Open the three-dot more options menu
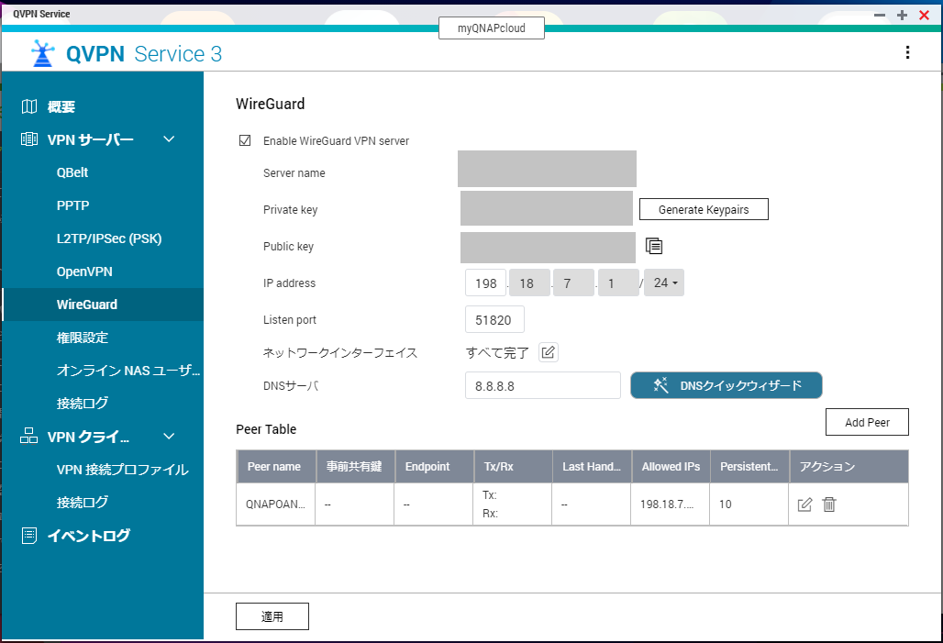 pyautogui.click(x=907, y=53)
